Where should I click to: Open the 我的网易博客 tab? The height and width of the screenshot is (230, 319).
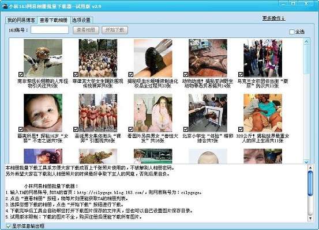click(21, 20)
